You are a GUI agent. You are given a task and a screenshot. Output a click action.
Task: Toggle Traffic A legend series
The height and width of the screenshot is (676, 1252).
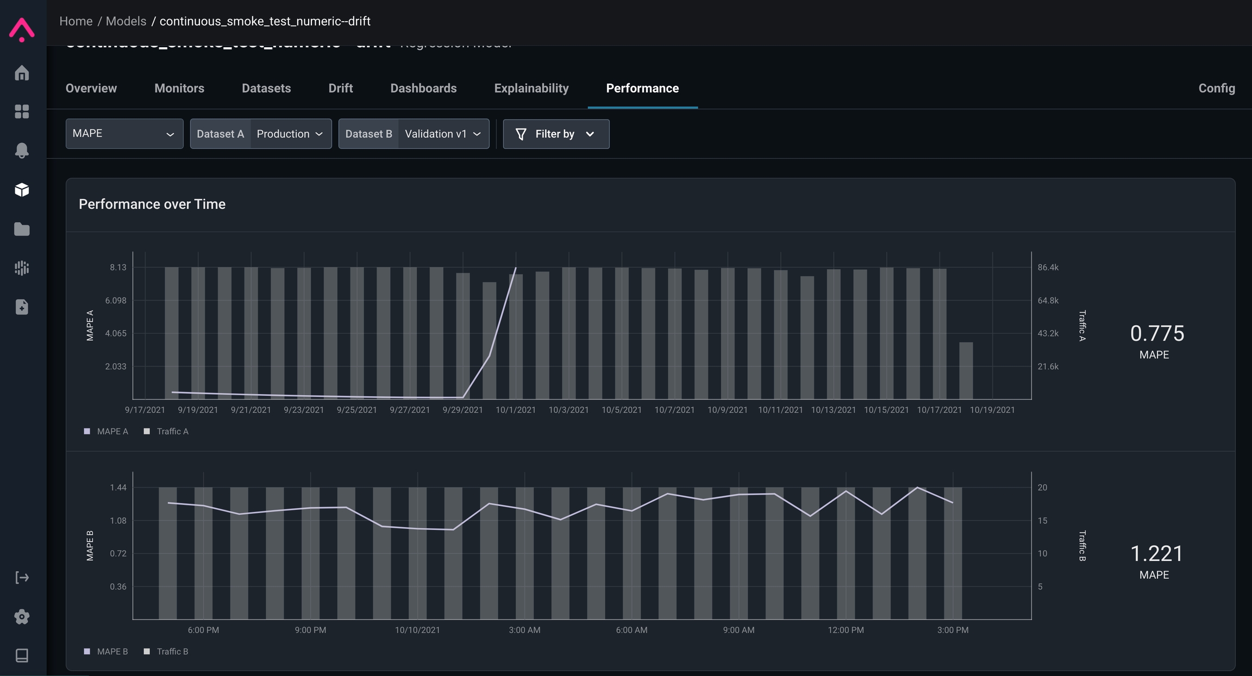(x=166, y=431)
